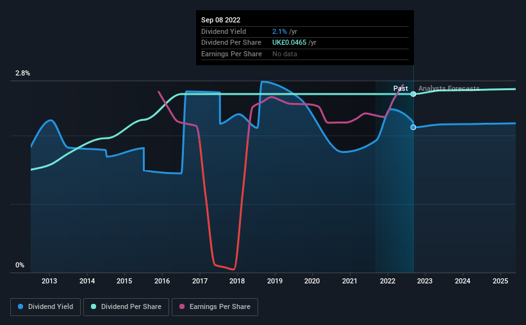
Task: Click the 0% y-axis label
Action: 20,265
